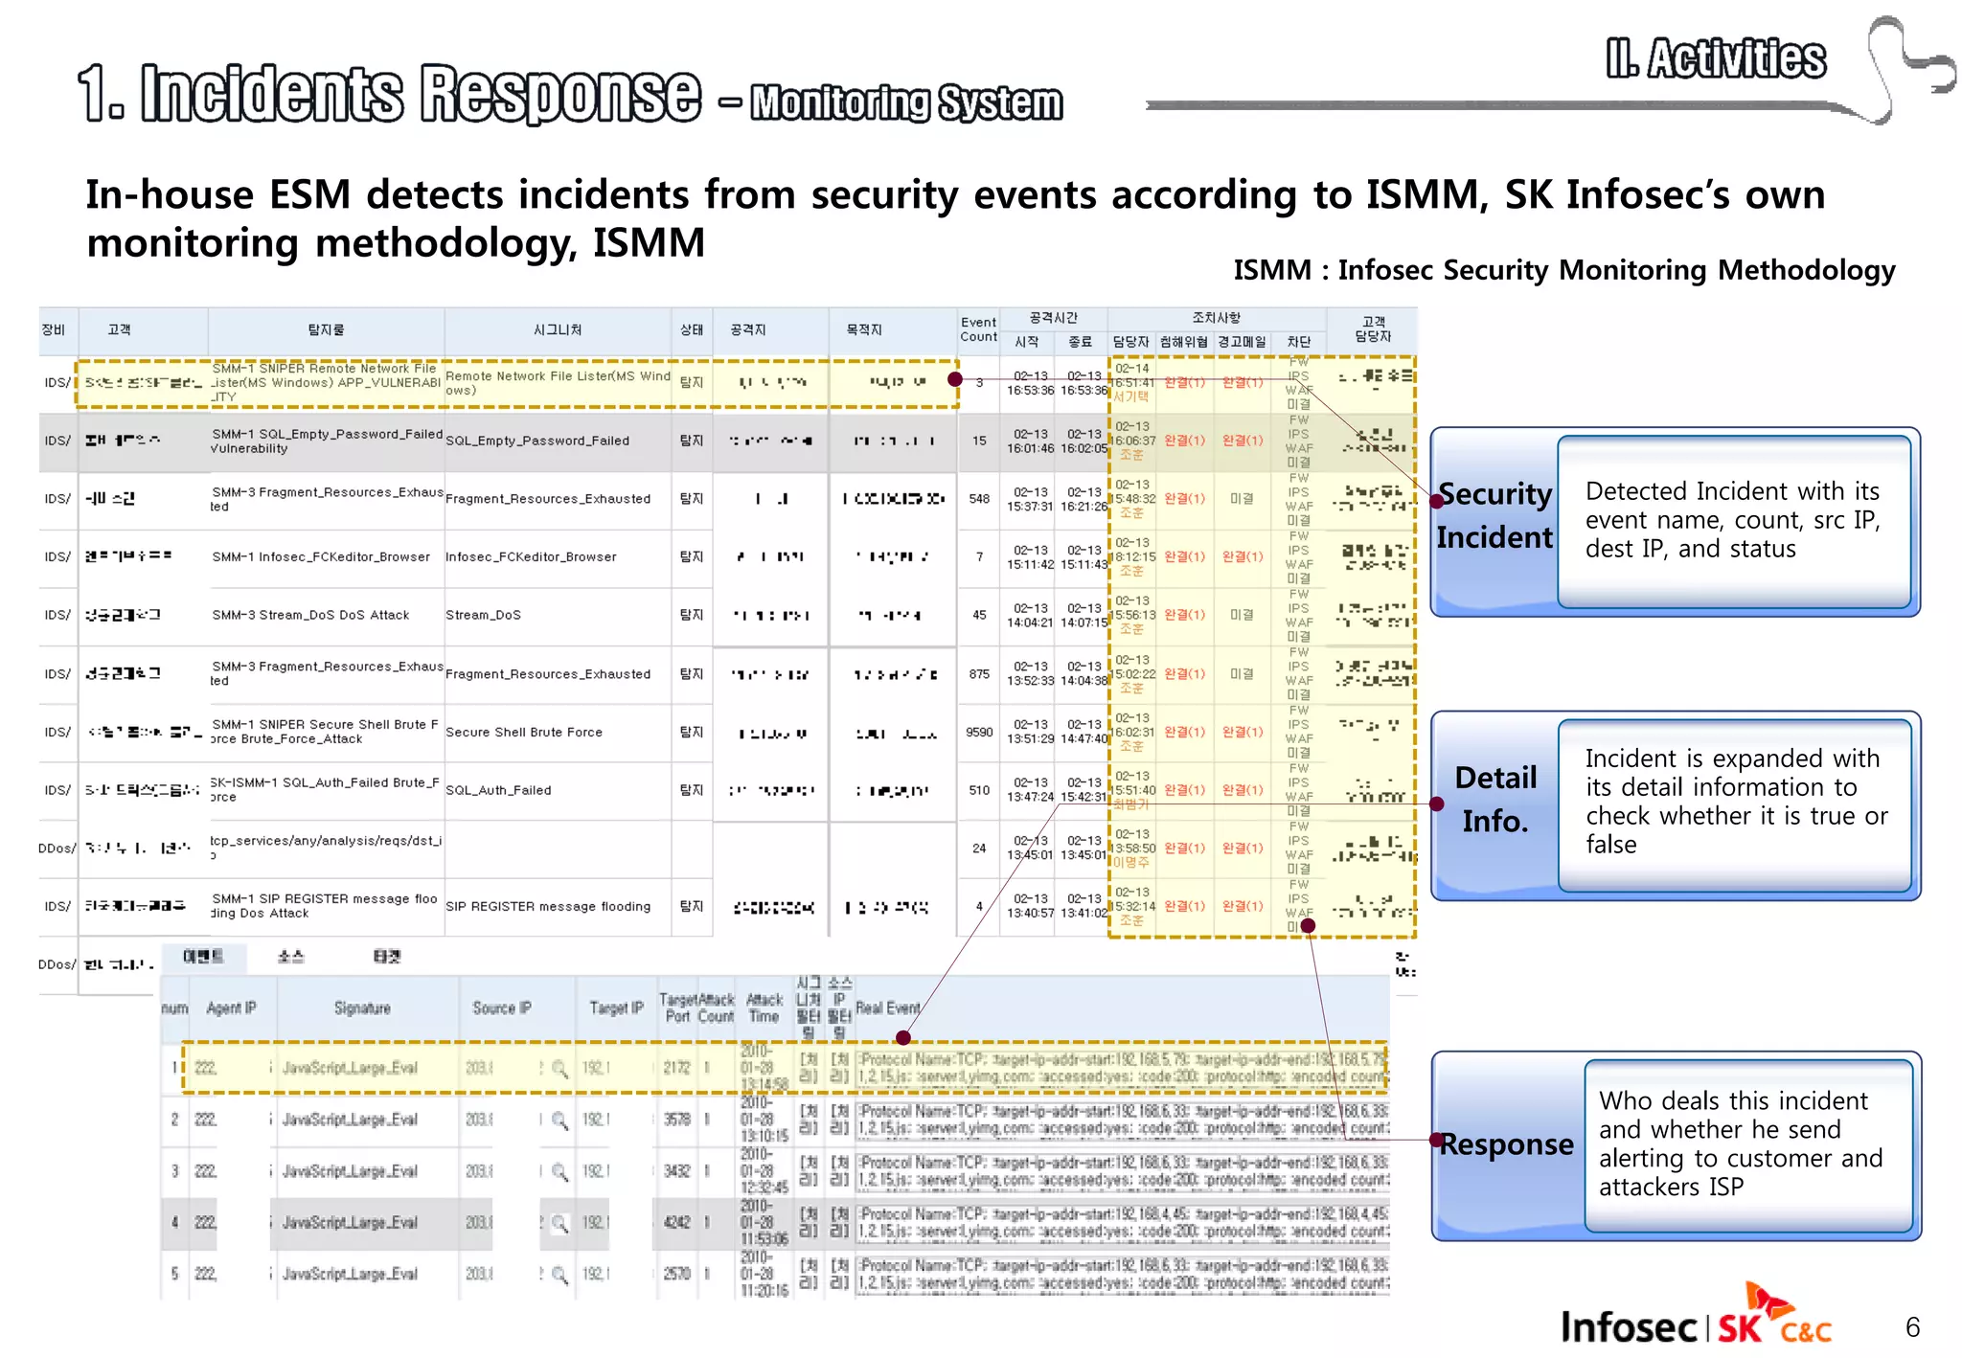Click the Signature column header
Viewport: 1962px width, 1358px height.
(x=362, y=1008)
